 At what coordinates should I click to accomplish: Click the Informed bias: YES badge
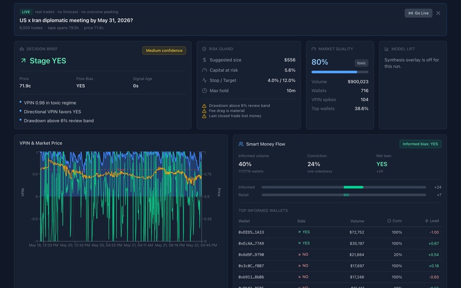(x=420, y=144)
